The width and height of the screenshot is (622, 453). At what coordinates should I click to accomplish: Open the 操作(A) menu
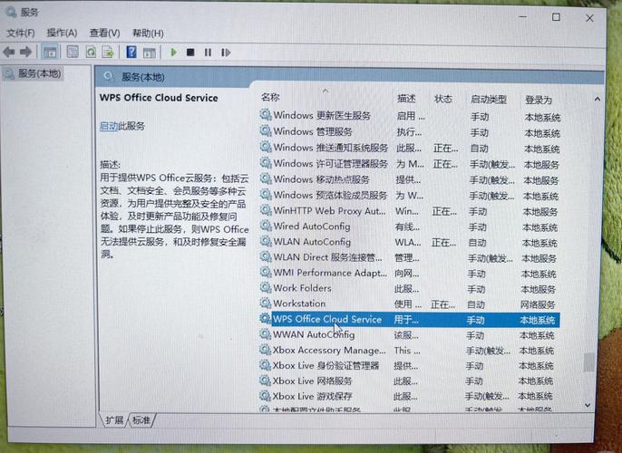(62, 33)
